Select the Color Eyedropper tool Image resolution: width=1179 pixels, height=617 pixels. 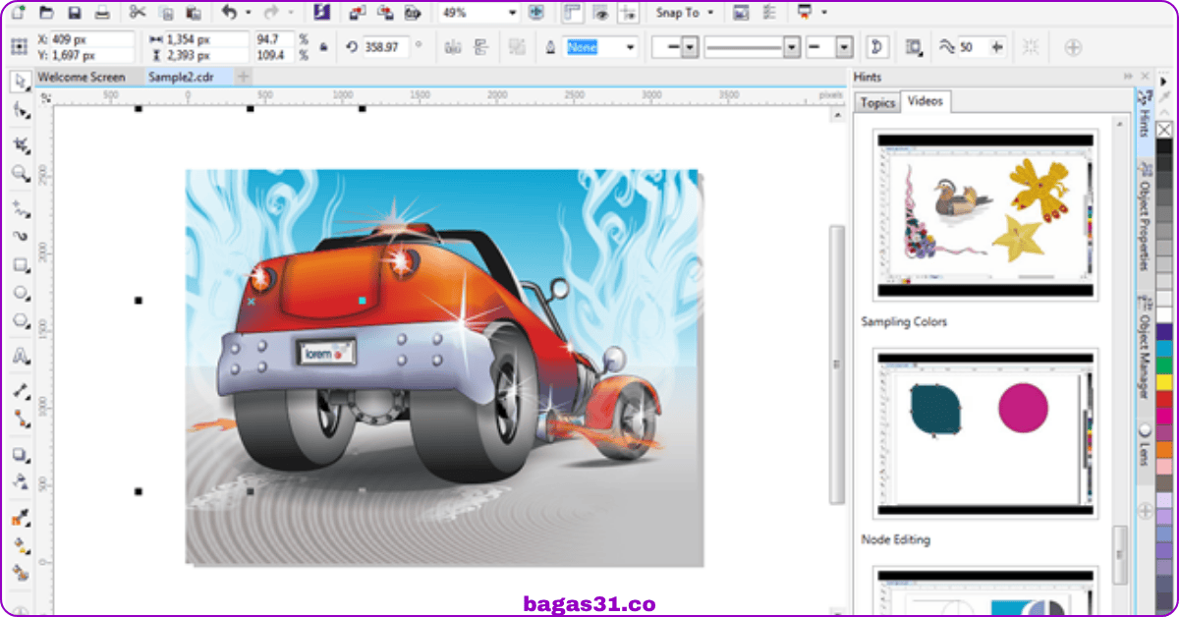[x=20, y=517]
